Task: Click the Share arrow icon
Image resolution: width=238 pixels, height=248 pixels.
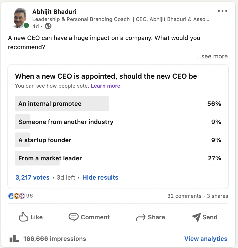Action: (140, 218)
